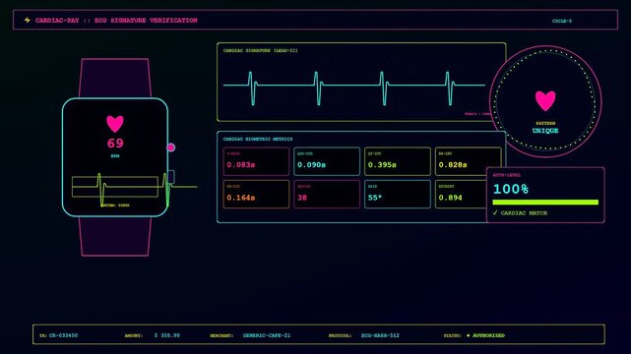Click the watch side button below the crown

tap(171, 177)
